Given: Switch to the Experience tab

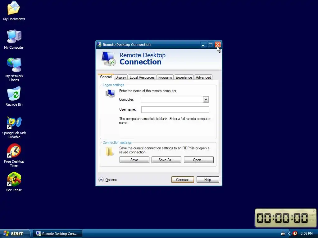Looking at the screenshot, I should 184,77.
